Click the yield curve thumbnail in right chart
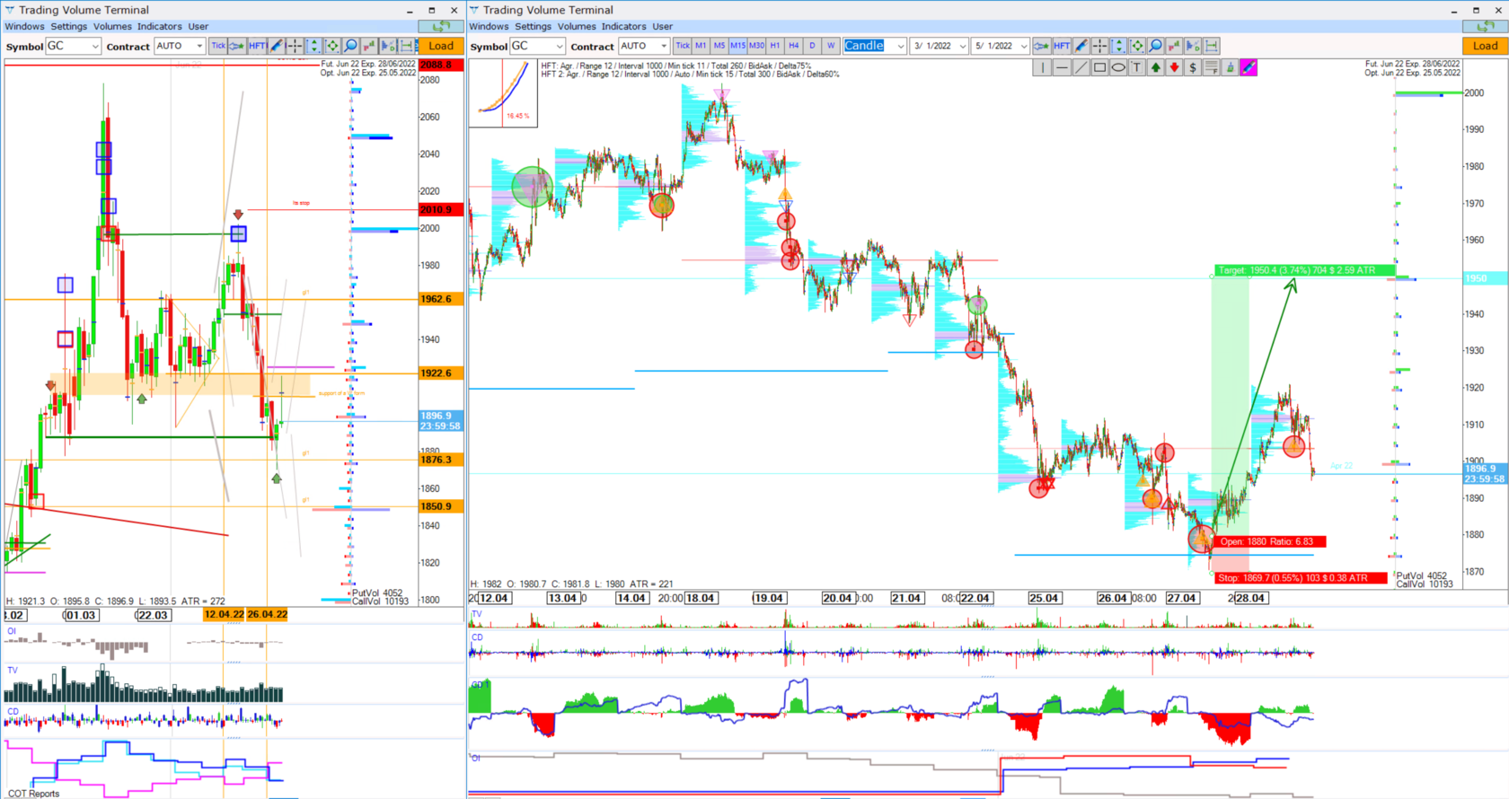This screenshot has height=799, width=1509. pos(503,93)
